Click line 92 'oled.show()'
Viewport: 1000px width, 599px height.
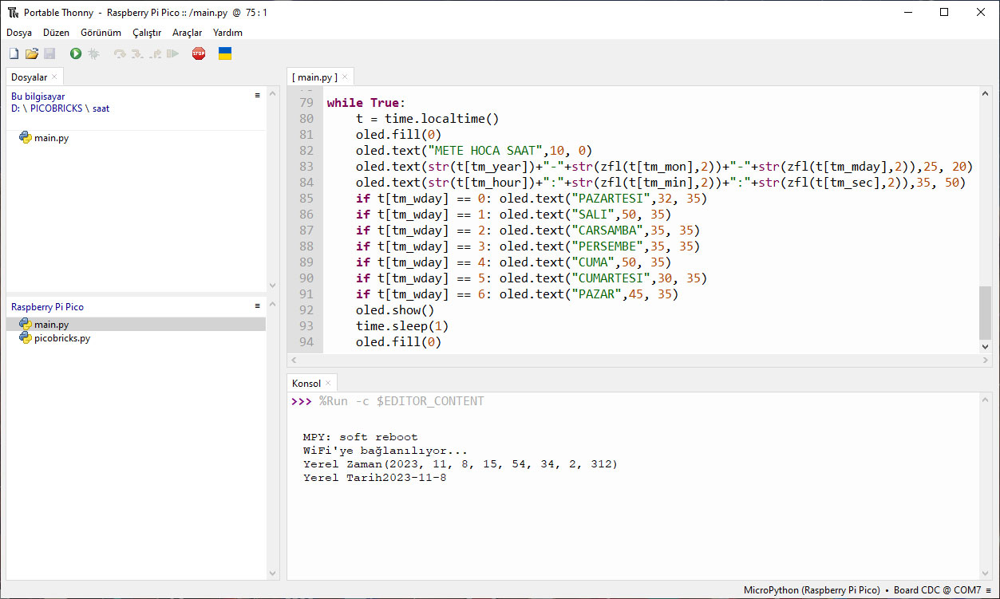point(395,310)
